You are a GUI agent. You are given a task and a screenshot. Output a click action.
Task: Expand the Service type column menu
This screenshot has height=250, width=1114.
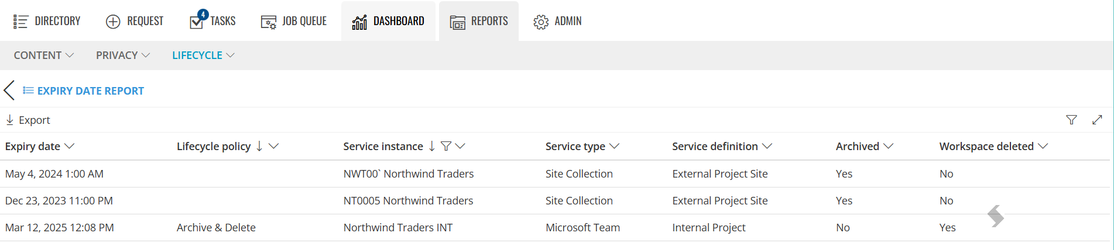tap(614, 146)
